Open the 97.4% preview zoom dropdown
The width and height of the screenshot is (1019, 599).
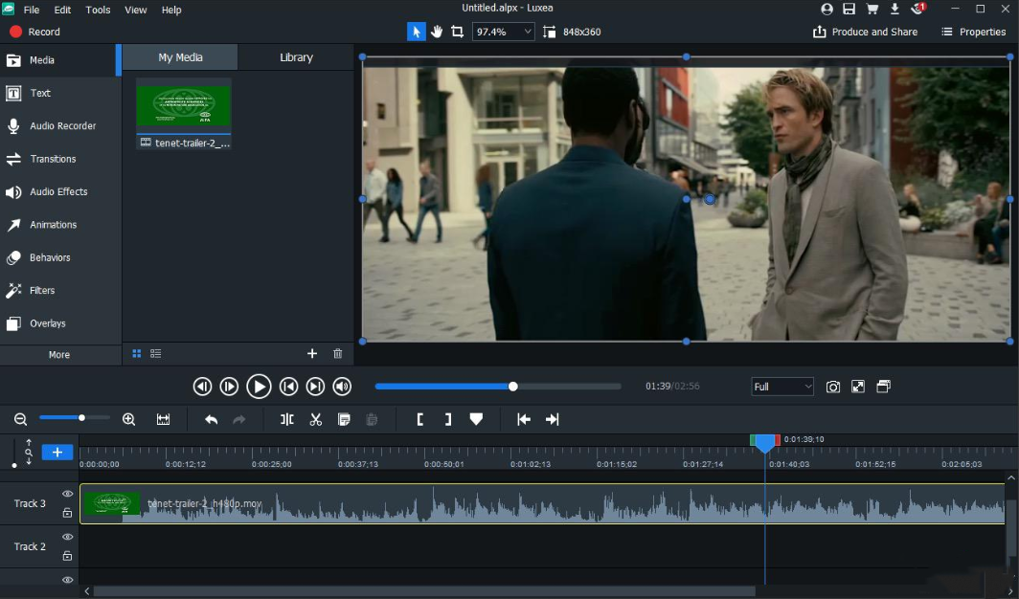point(504,32)
